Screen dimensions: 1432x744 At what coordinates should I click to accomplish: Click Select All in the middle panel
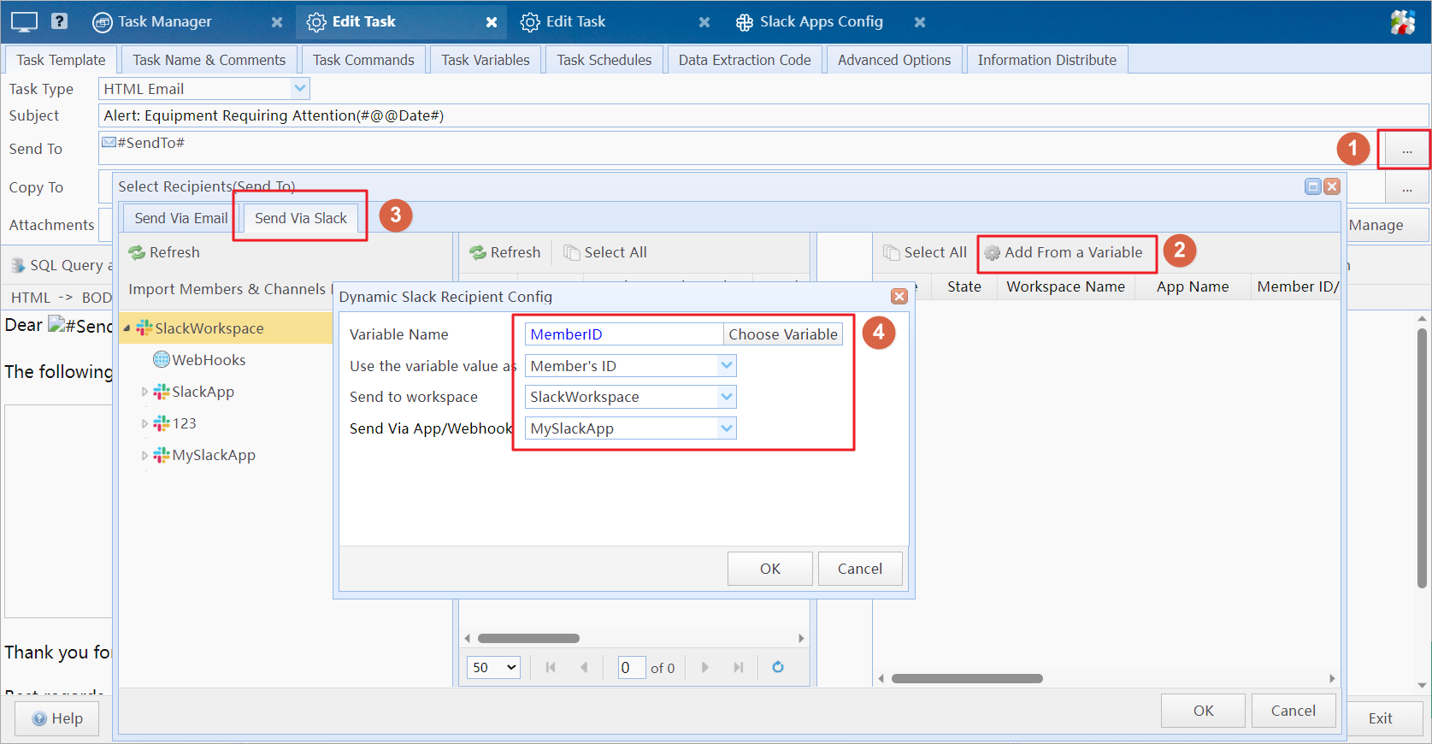click(605, 252)
